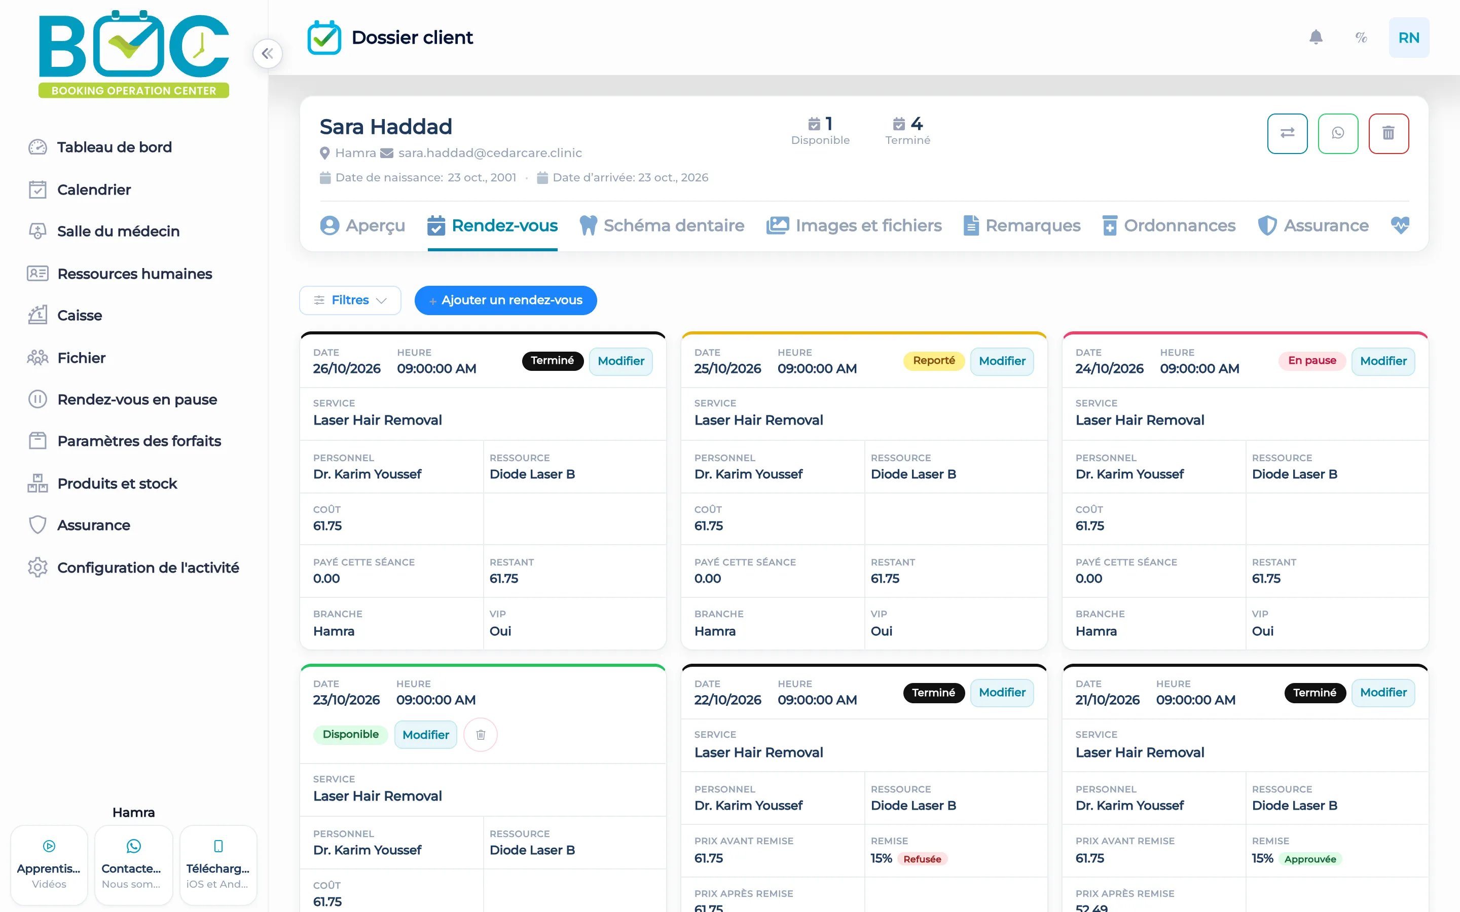Click the transfer arrows icon button
Viewport: 1460px width, 912px height.
point(1287,133)
